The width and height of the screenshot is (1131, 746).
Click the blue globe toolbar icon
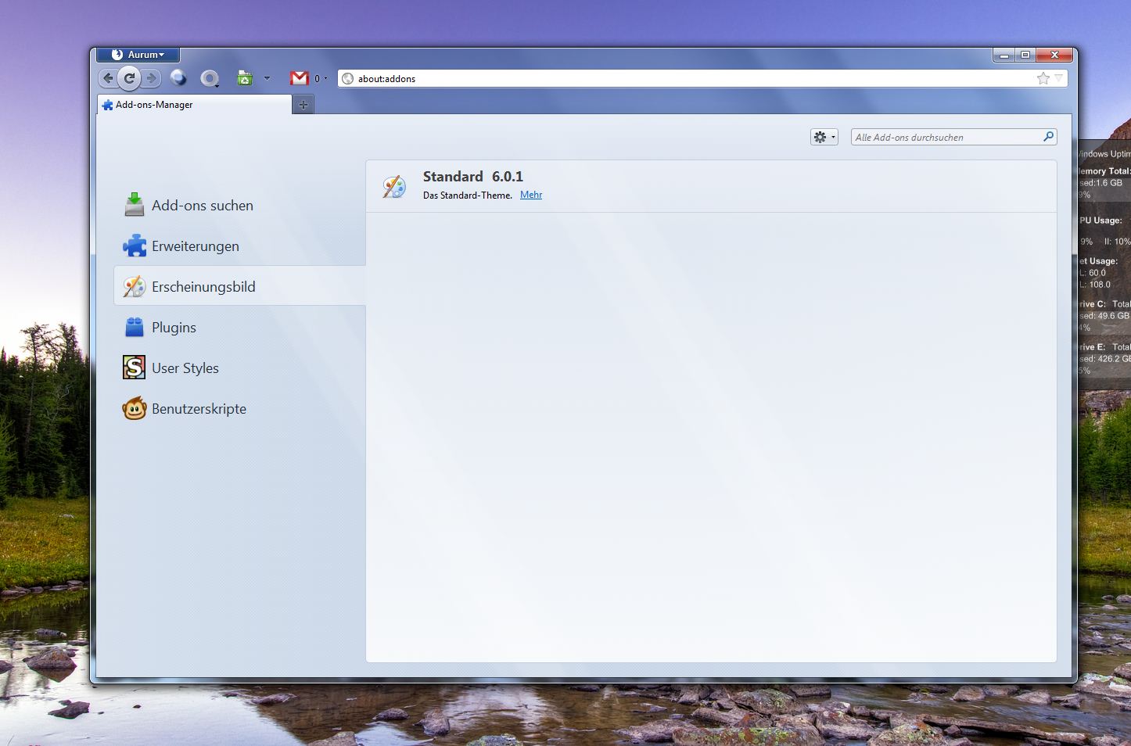pos(178,78)
